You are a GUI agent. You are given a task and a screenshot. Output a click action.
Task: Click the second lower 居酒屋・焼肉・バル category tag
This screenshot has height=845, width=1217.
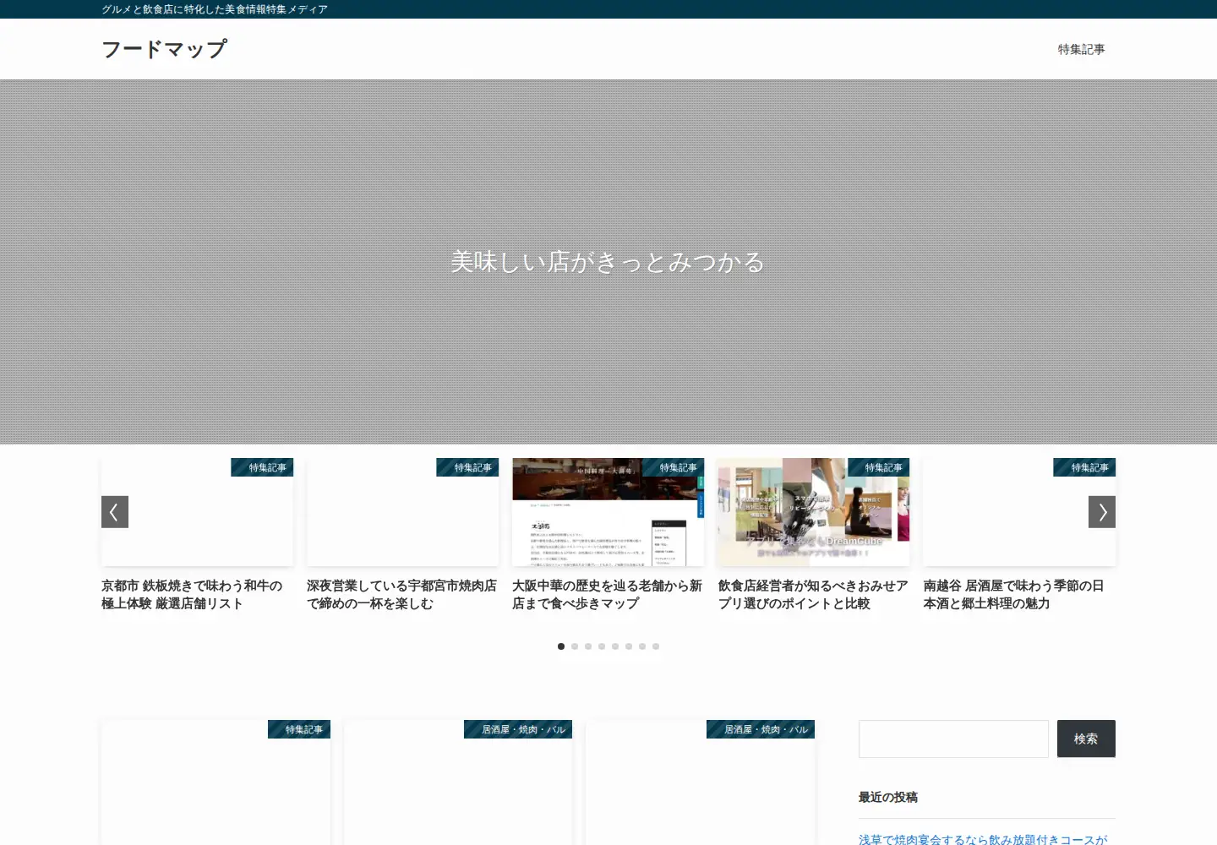pos(761,729)
